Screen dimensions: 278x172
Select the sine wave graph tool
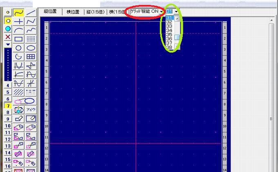pos(31,75)
